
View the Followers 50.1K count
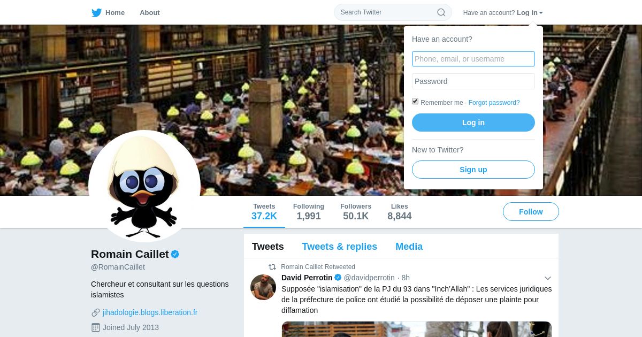(x=356, y=212)
